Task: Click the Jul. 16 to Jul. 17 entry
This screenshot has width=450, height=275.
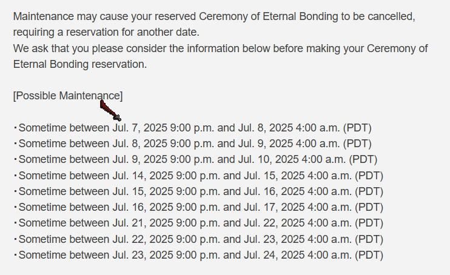Action: (x=198, y=207)
